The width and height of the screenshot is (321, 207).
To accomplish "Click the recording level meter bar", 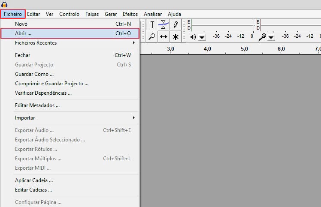I will pyautogui.click(x=291, y=25).
